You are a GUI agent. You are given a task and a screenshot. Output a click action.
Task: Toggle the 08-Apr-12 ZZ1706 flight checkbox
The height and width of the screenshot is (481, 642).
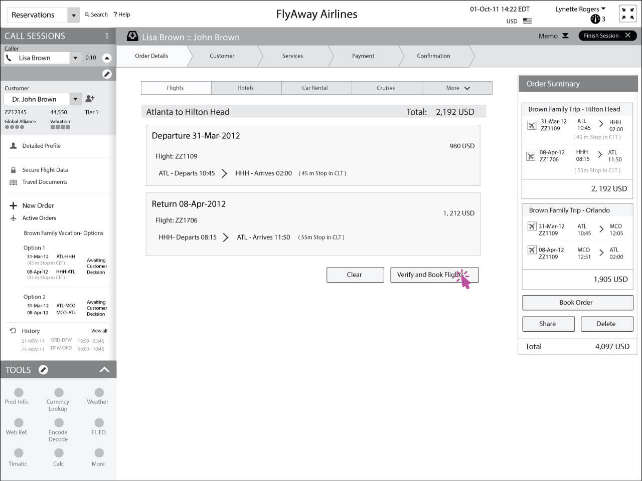pos(531,156)
